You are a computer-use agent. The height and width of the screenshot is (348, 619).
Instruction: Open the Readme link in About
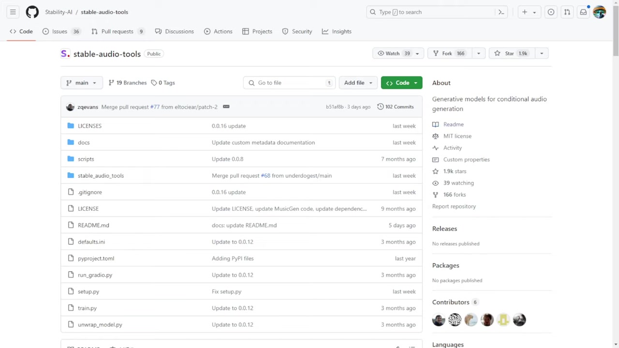point(453,124)
